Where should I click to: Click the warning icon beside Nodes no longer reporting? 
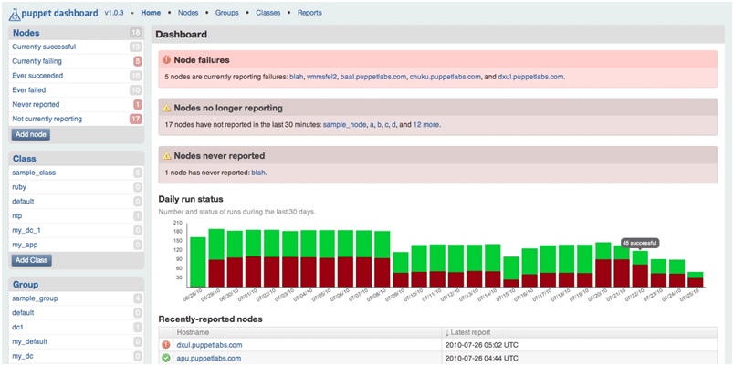point(167,108)
